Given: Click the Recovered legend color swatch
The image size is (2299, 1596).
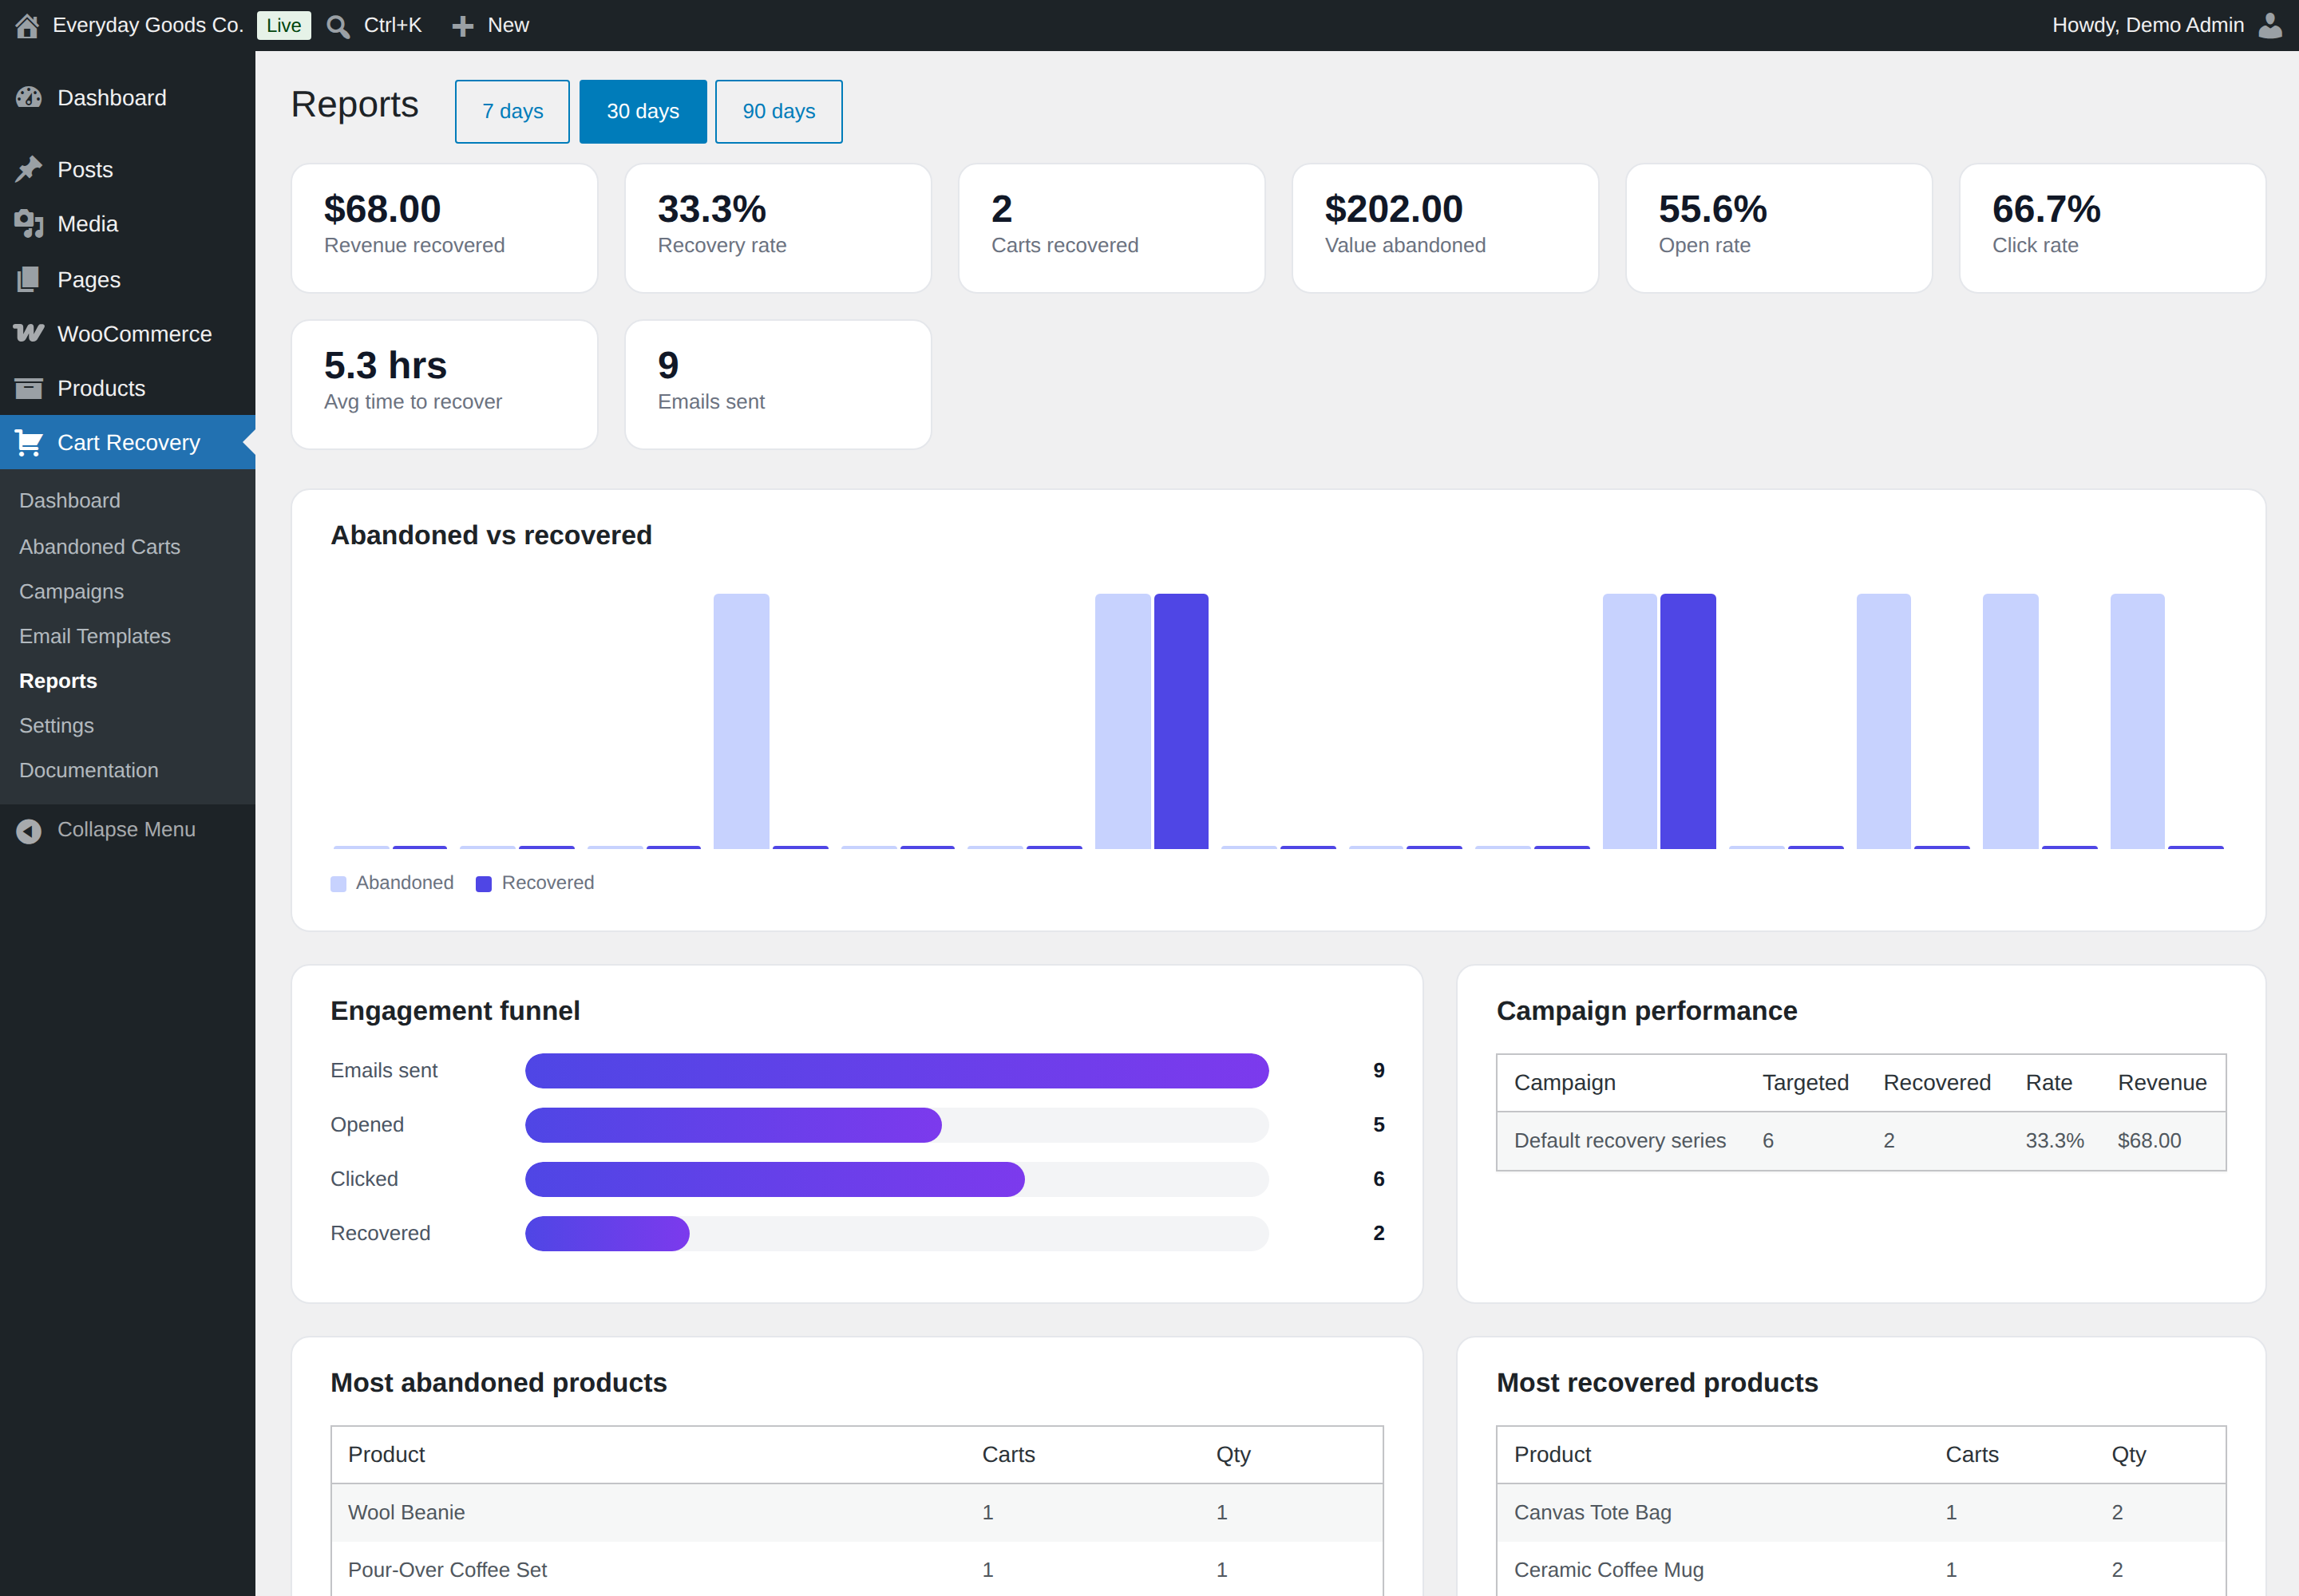Looking at the screenshot, I should [x=483, y=884].
